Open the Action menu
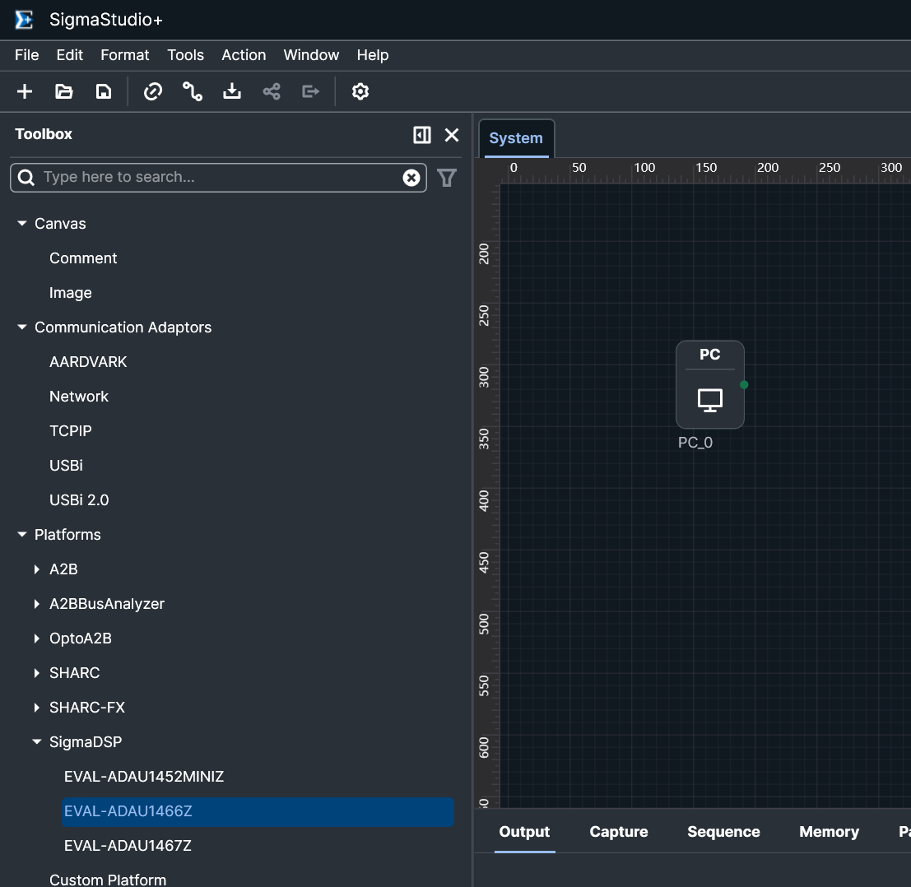Viewport: 911px width, 887px height. click(x=244, y=55)
